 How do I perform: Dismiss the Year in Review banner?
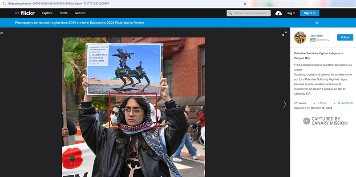(x=317, y=23)
